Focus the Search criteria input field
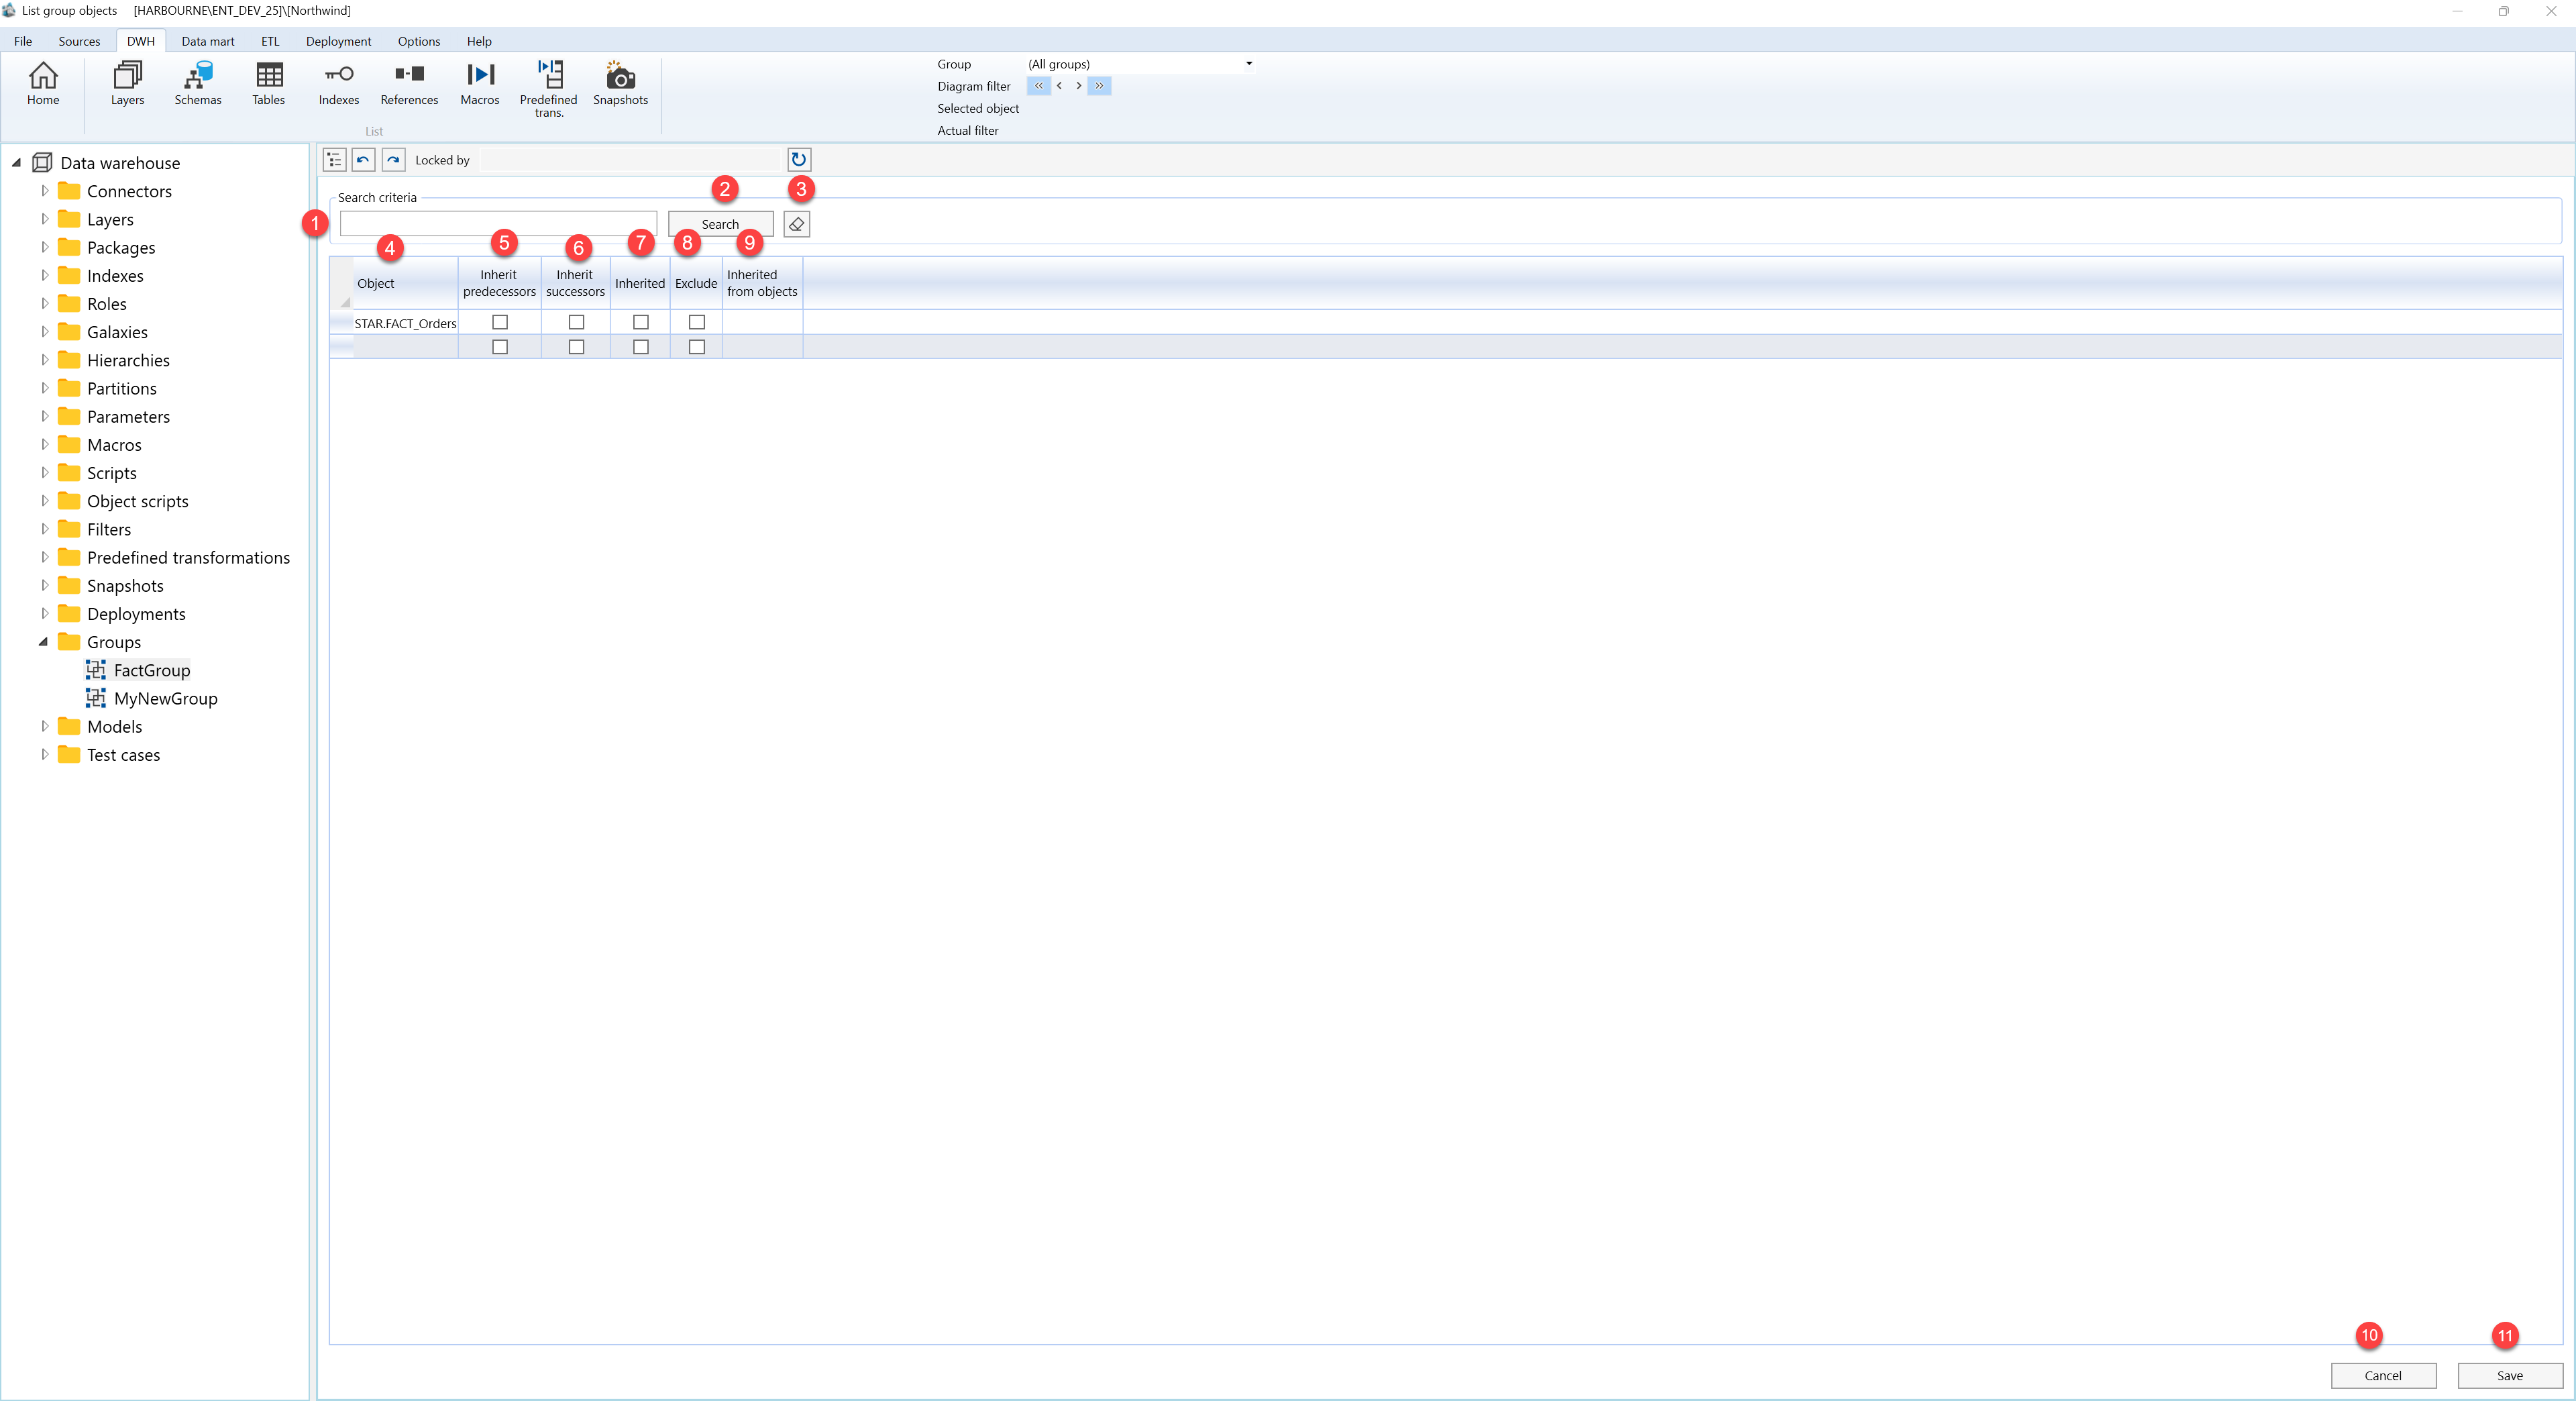 498,224
